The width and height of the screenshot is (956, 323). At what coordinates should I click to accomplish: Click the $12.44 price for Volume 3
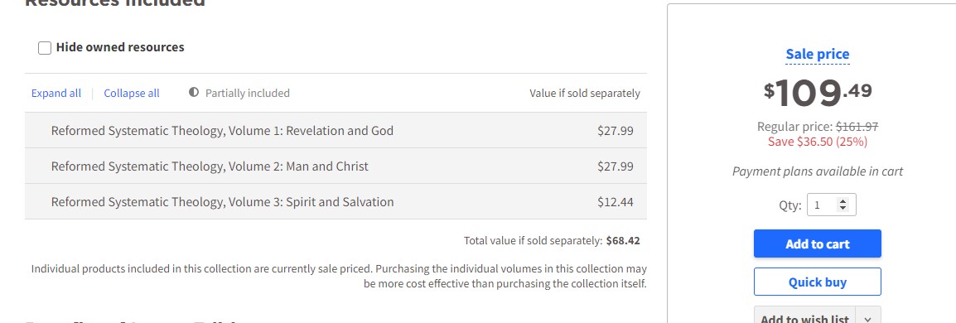[x=616, y=202]
